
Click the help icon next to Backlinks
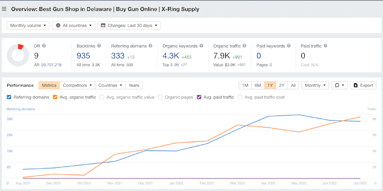coord(99,46)
